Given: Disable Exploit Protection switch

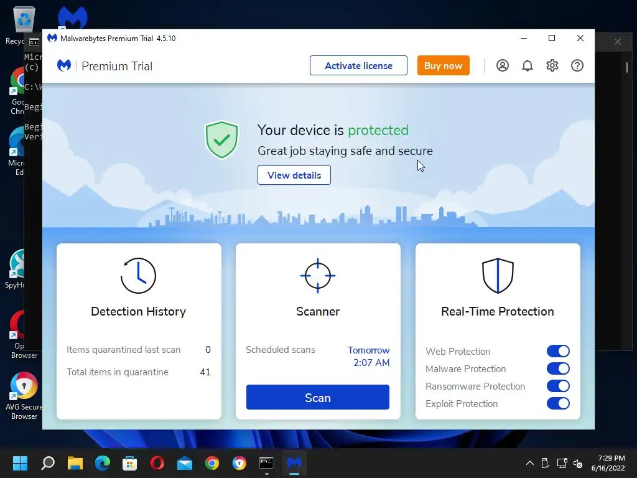Looking at the screenshot, I should pyautogui.click(x=558, y=403).
